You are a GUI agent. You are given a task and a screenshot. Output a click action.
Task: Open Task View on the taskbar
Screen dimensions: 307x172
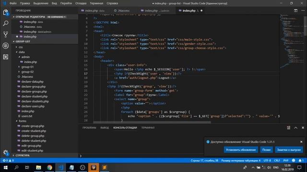[x=27, y=168]
